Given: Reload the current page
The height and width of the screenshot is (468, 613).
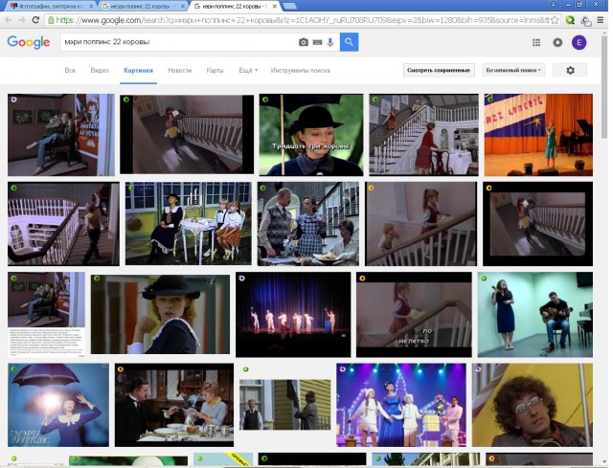Looking at the screenshot, I should (35, 20).
